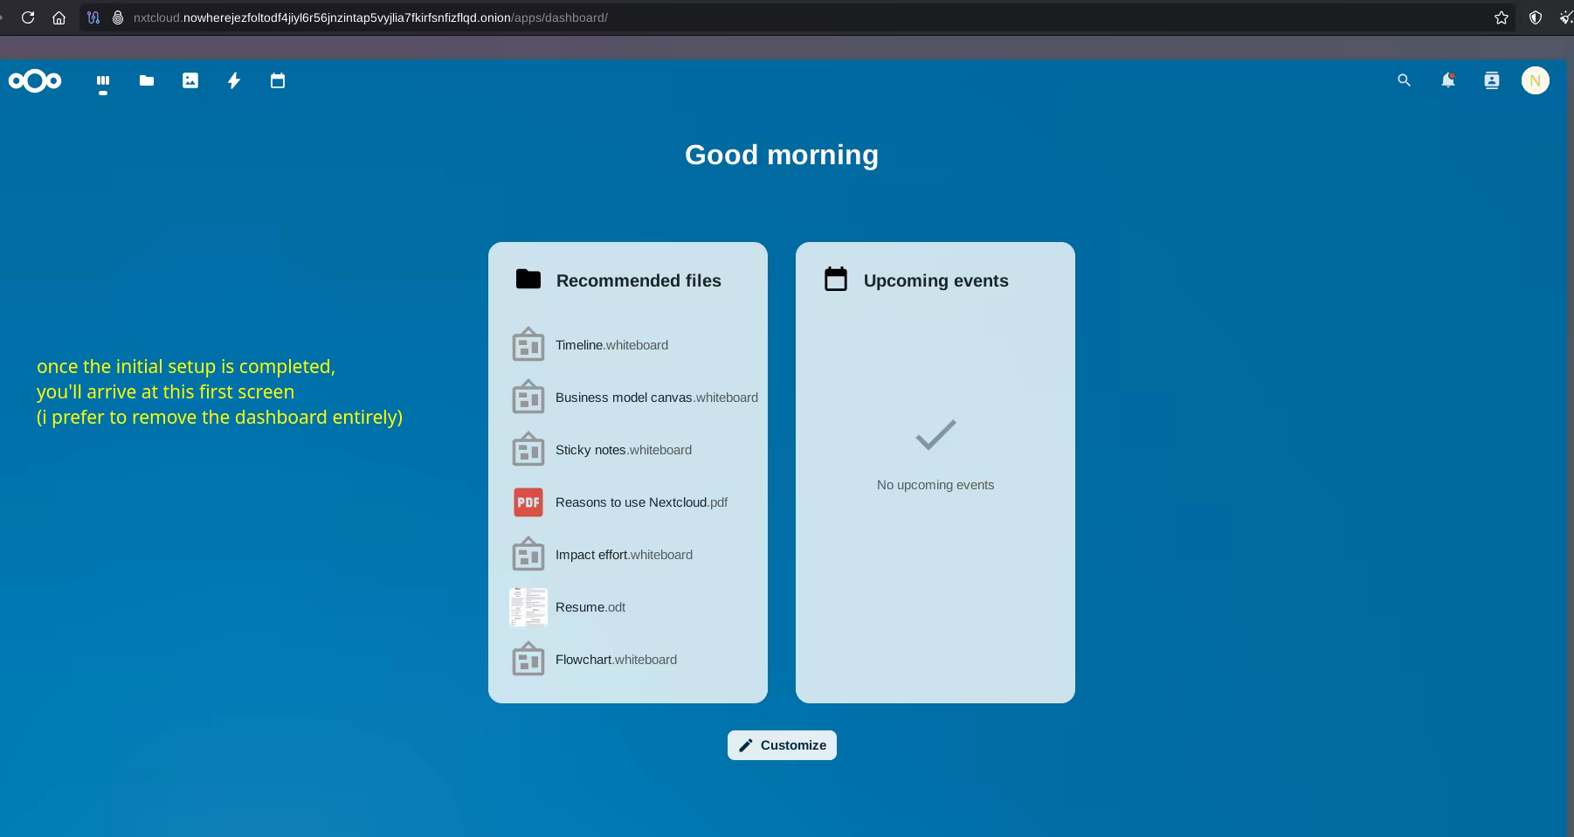Open Impact effort.whiteboard file

click(624, 555)
